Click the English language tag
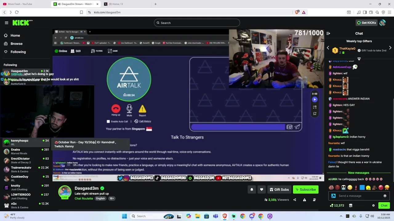394x221 pixels. (100, 199)
